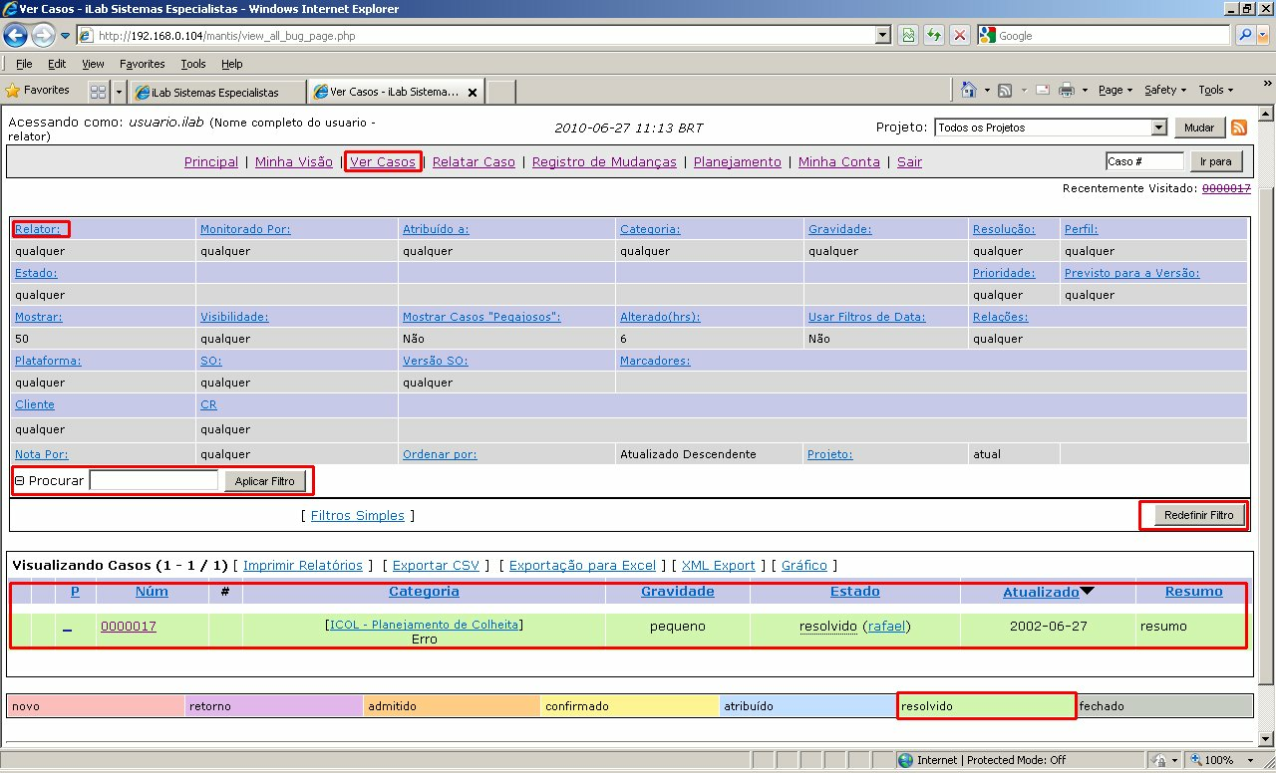
Task: Click the zoom level magnifier icon
Action: click(x=1196, y=760)
